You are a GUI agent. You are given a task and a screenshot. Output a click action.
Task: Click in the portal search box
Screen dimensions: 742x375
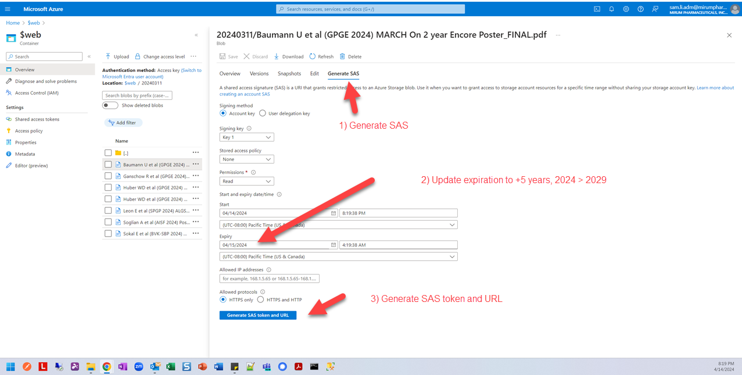coord(371,9)
